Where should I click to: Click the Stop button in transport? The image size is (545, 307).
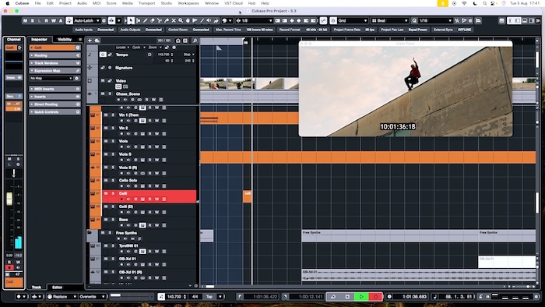point(347,297)
